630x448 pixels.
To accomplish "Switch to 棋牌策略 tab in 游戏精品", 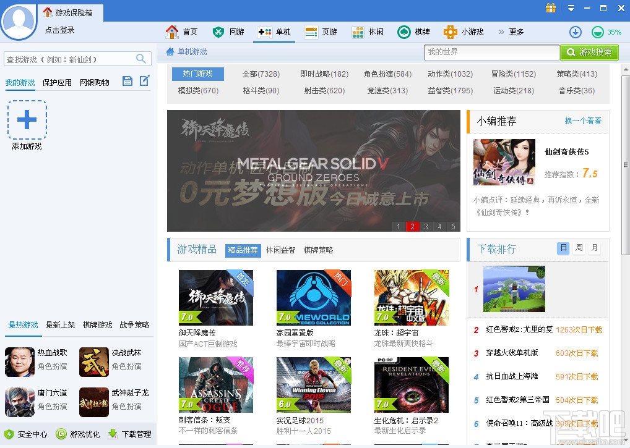I will [x=318, y=250].
